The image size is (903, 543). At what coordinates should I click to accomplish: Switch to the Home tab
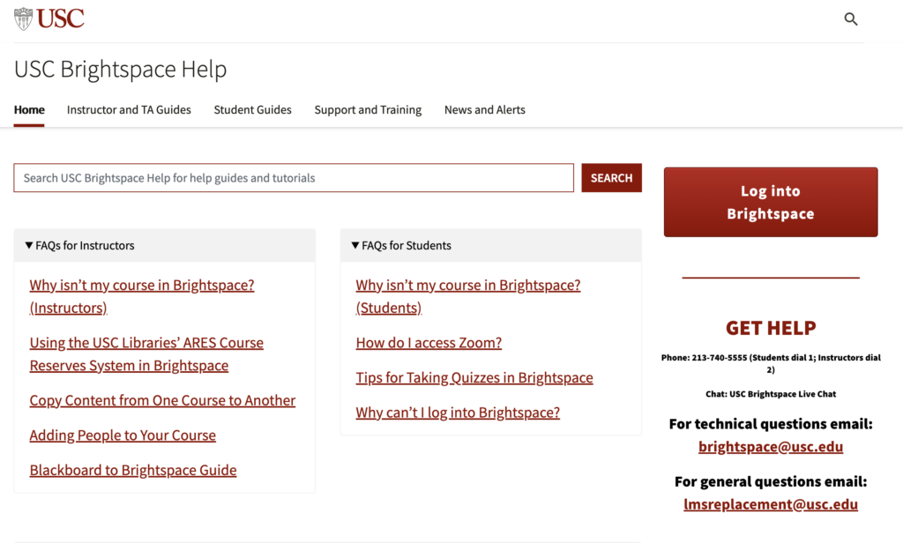coord(29,110)
